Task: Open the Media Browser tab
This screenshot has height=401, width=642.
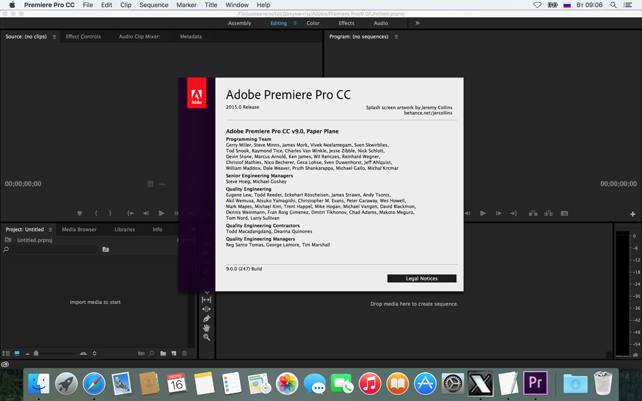Action: point(79,230)
